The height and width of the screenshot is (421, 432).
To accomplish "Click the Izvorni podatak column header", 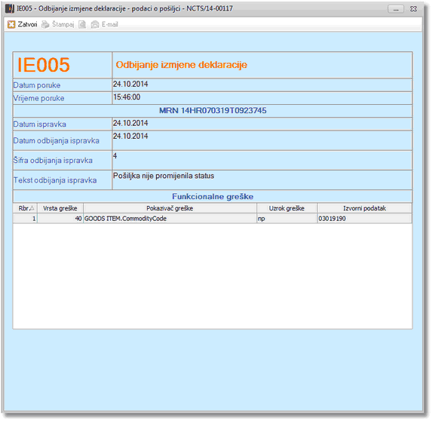I will tap(364, 208).
